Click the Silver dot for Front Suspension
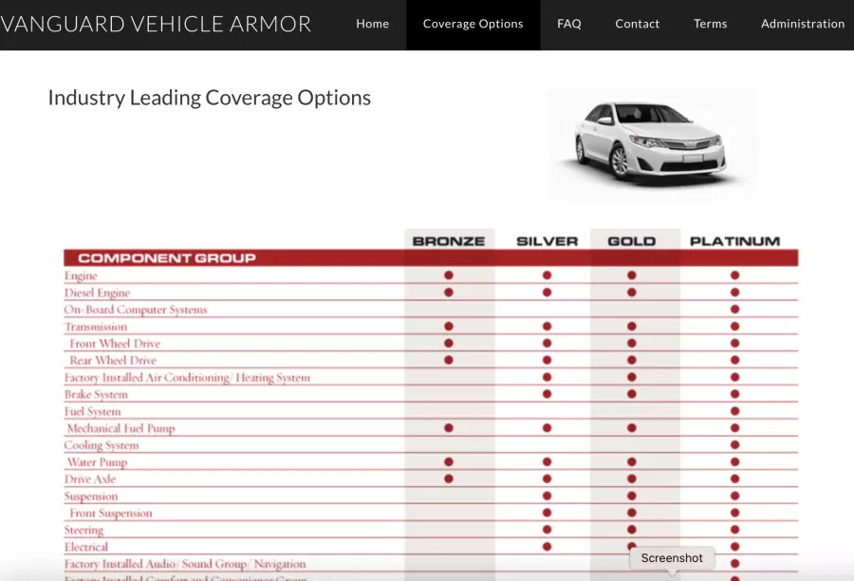The width and height of the screenshot is (854, 581). tap(547, 513)
